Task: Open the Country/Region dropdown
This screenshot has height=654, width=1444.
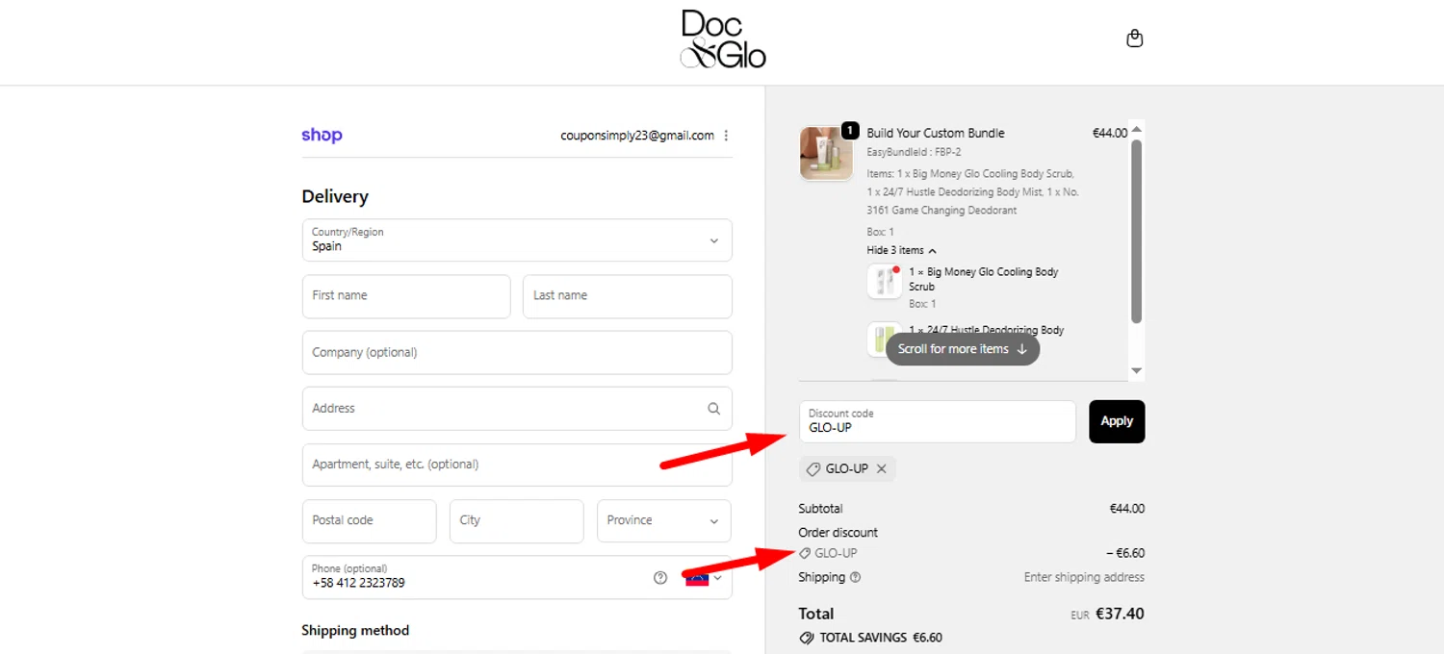Action: pyautogui.click(x=517, y=240)
